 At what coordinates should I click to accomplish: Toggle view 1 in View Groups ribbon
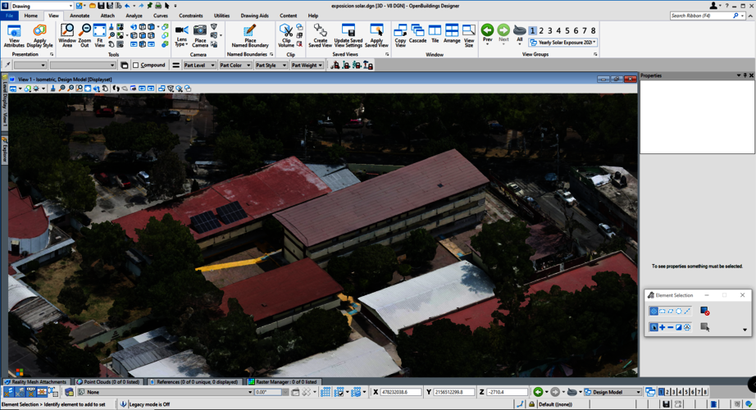532,30
